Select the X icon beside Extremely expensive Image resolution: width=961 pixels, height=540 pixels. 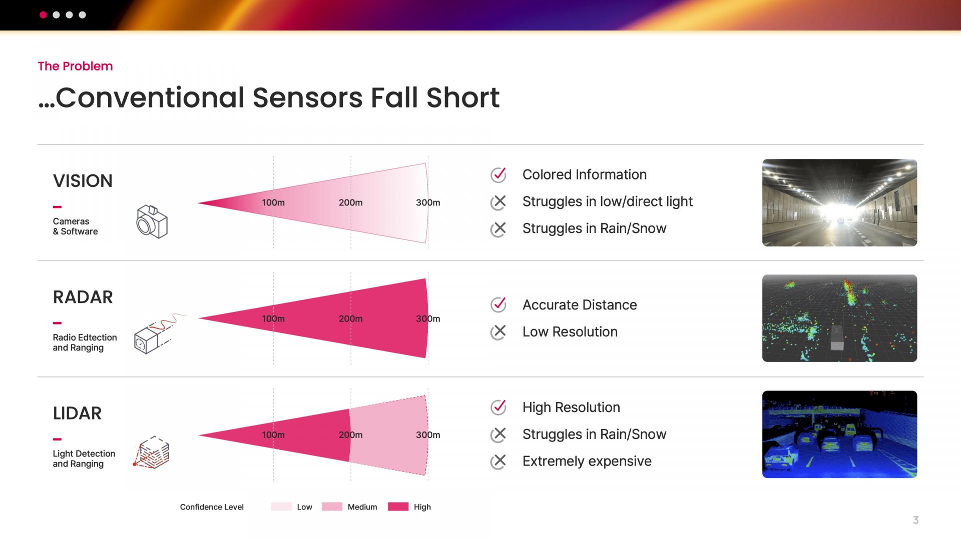(x=499, y=461)
